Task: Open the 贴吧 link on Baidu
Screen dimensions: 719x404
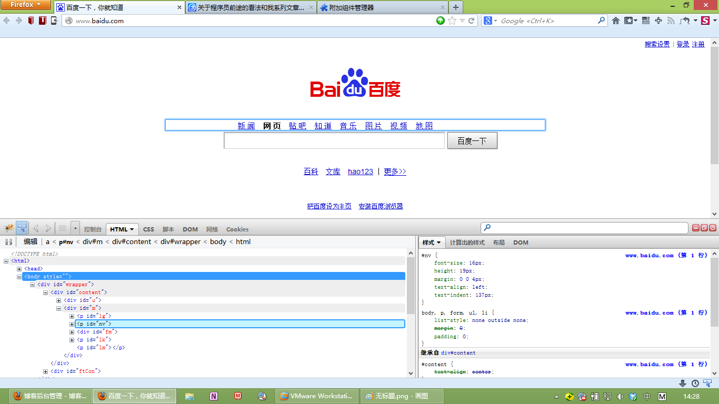Action: click(x=297, y=126)
